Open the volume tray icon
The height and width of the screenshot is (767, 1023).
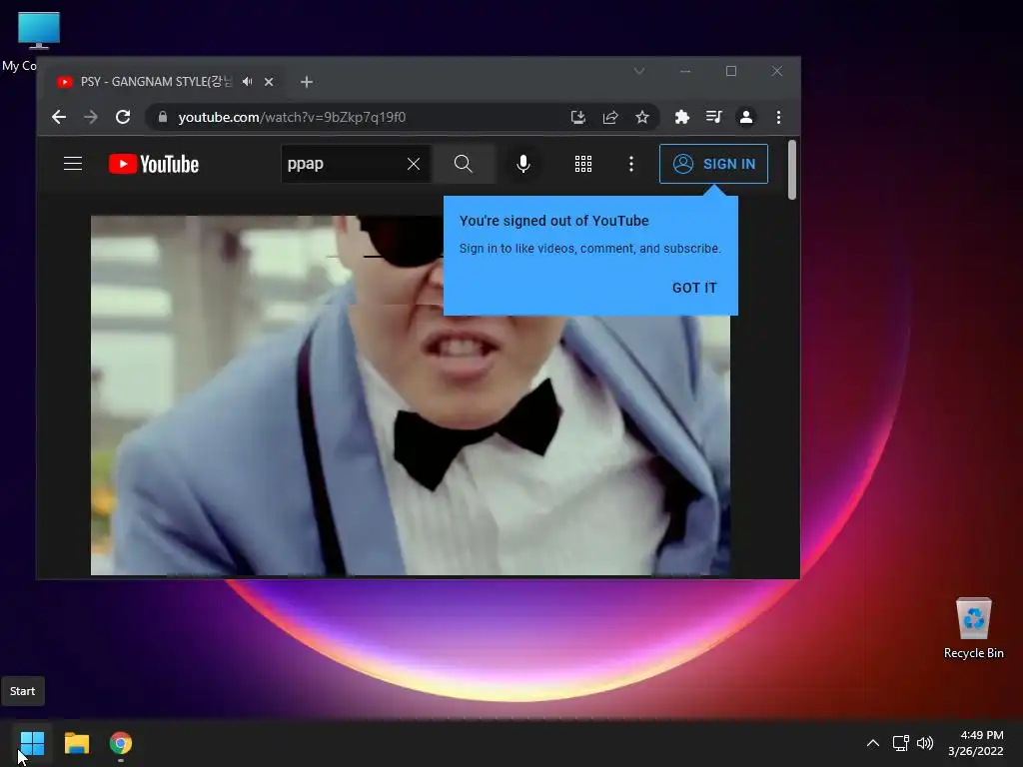(924, 743)
